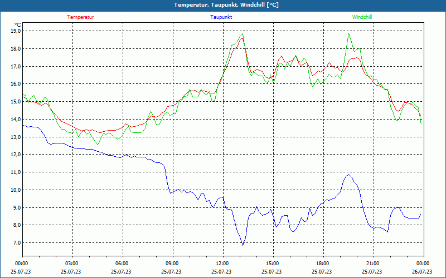Click the '12:00' time label

tap(223, 264)
